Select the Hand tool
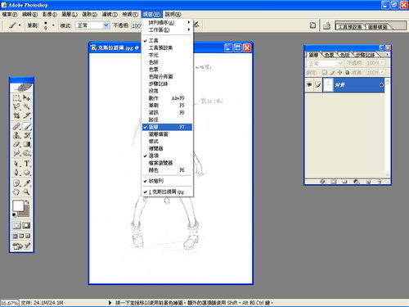Screen dimensions: 409x307 [16, 192]
